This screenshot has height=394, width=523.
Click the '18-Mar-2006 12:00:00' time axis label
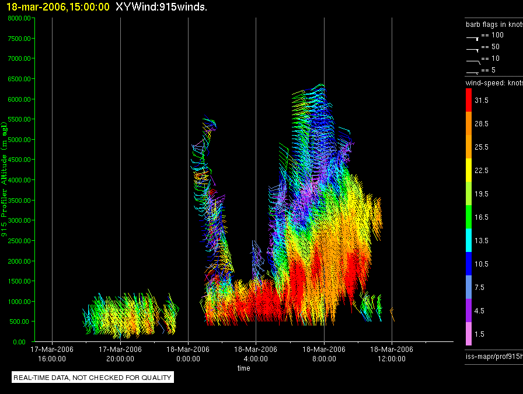(392, 354)
